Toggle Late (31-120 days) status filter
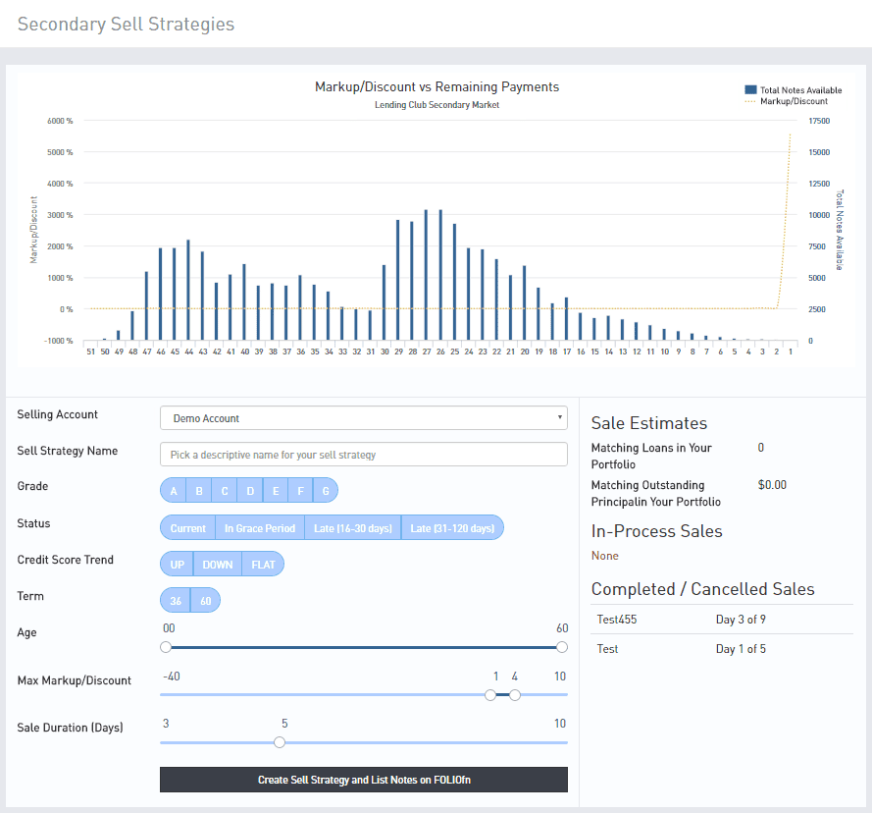Screen dimensions: 872x813 pyautogui.click(x=452, y=528)
